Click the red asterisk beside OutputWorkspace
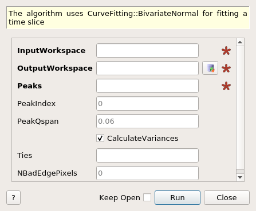The image size is (256, 211). click(226, 68)
